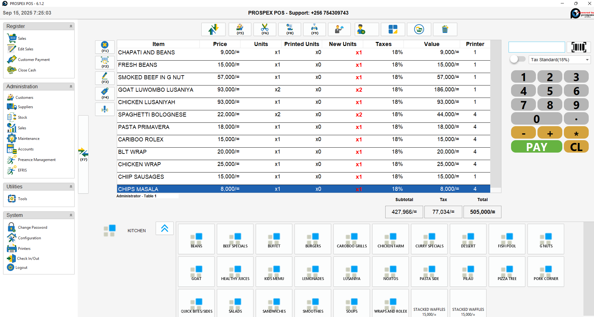Click the F7 transfer arrows icon
Image resolution: width=594 pixels, height=317 pixels.
pos(83,154)
